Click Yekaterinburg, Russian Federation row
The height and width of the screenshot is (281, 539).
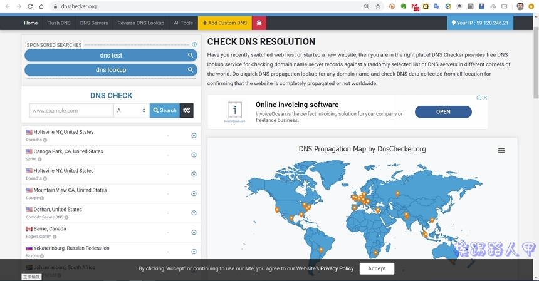point(111,252)
